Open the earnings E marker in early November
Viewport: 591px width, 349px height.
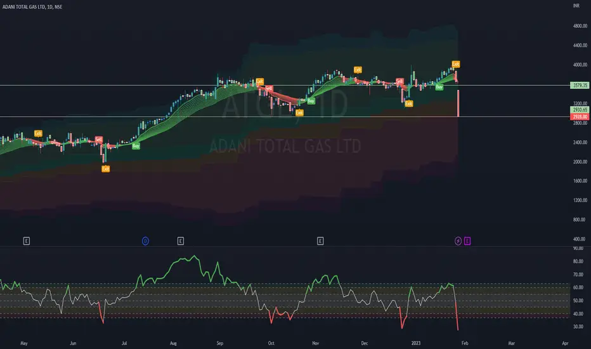[x=320, y=240]
